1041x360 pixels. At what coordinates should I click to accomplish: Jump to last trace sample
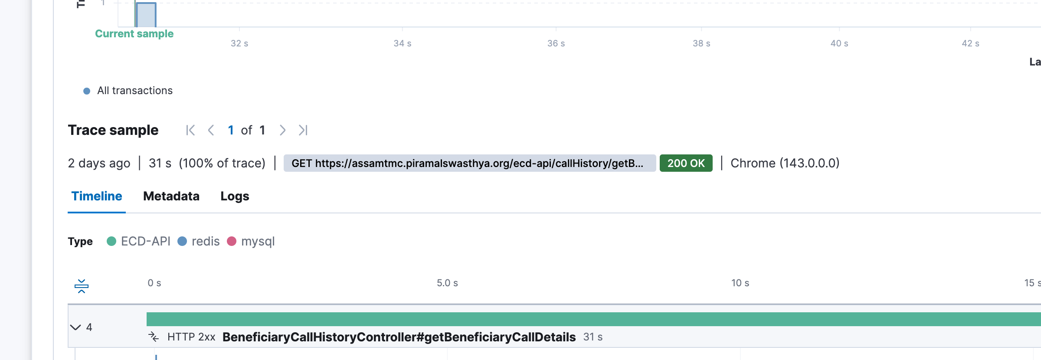pyautogui.click(x=303, y=130)
